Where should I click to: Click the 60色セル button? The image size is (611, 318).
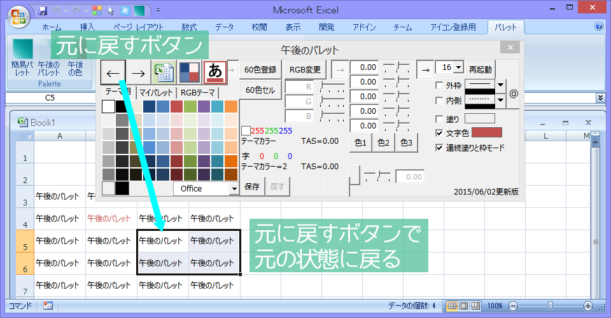pyautogui.click(x=260, y=90)
